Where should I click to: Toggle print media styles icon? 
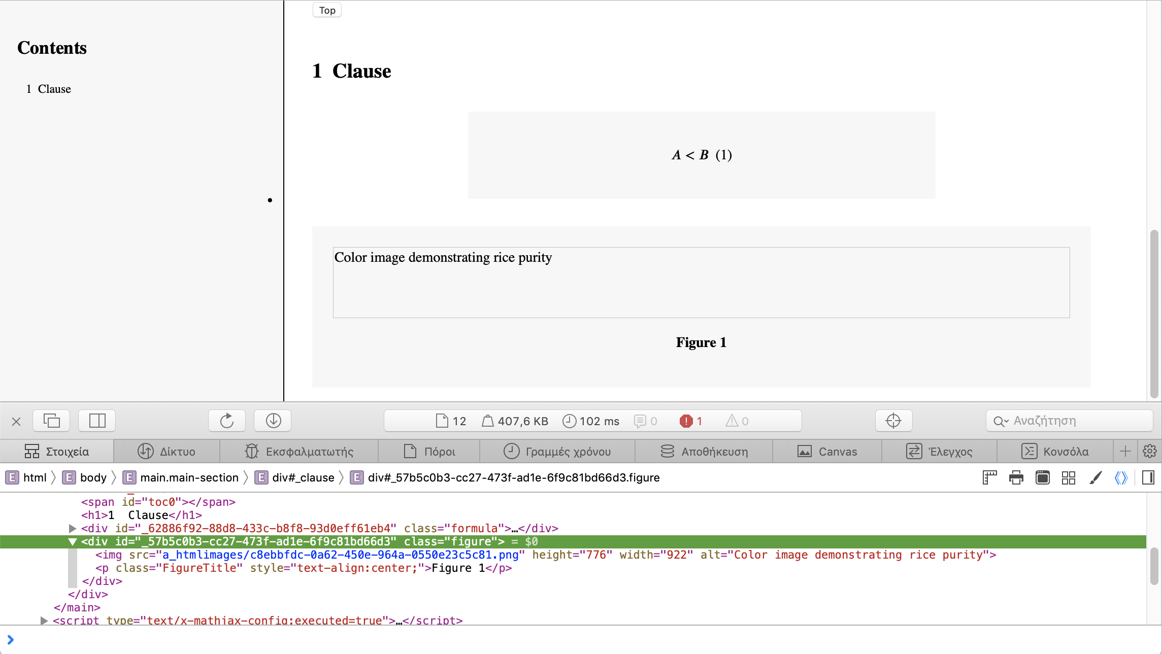pyautogui.click(x=1016, y=477)
